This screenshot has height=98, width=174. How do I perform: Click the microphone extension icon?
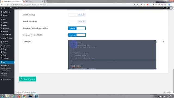click(x=153, y=5)
